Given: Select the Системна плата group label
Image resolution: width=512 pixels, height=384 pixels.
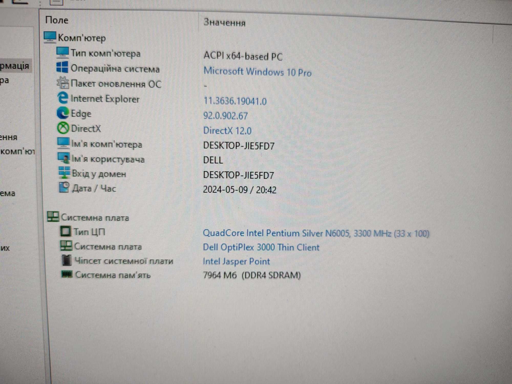Looking at the screenshot, I should (95, 217).
